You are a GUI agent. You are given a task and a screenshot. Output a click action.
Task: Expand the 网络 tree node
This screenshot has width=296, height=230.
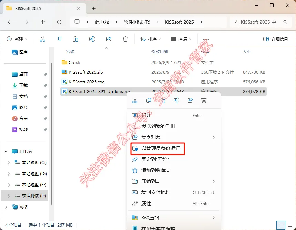(6, 207)
